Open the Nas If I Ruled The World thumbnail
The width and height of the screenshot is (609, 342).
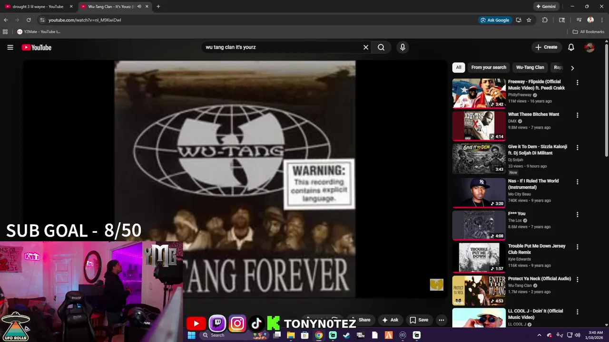479,192
